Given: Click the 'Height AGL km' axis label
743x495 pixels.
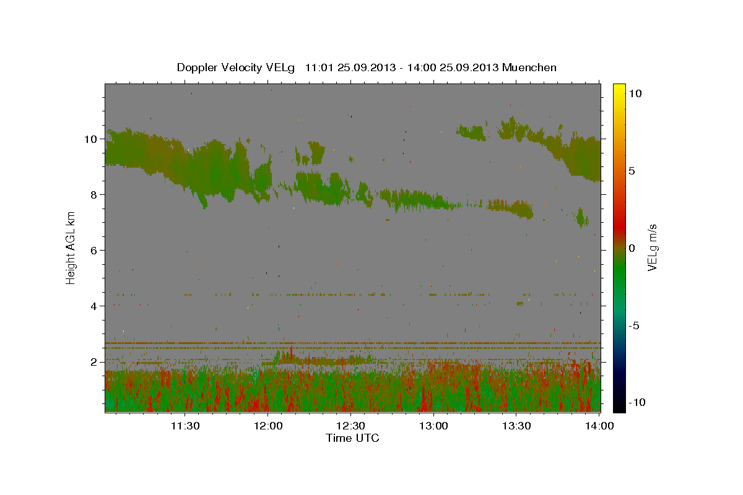Looking at the screenshot, I should (x=71, y=247).
